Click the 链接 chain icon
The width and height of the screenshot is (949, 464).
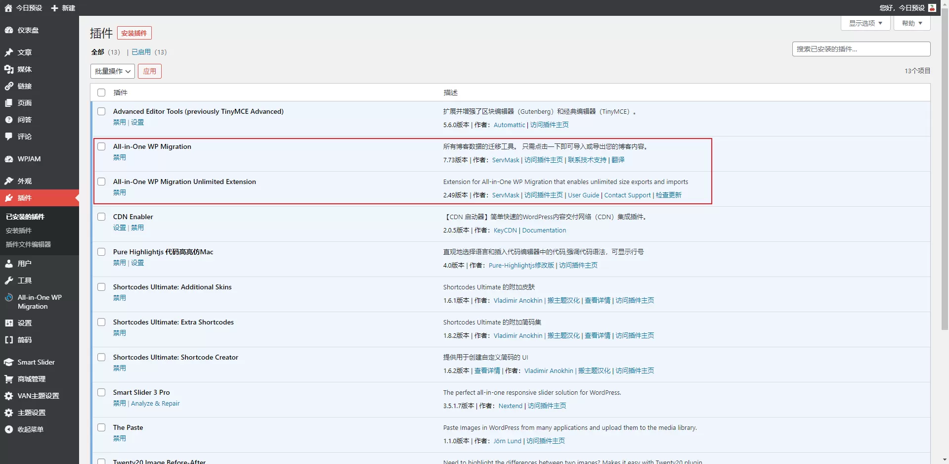(x=9, y=86)
